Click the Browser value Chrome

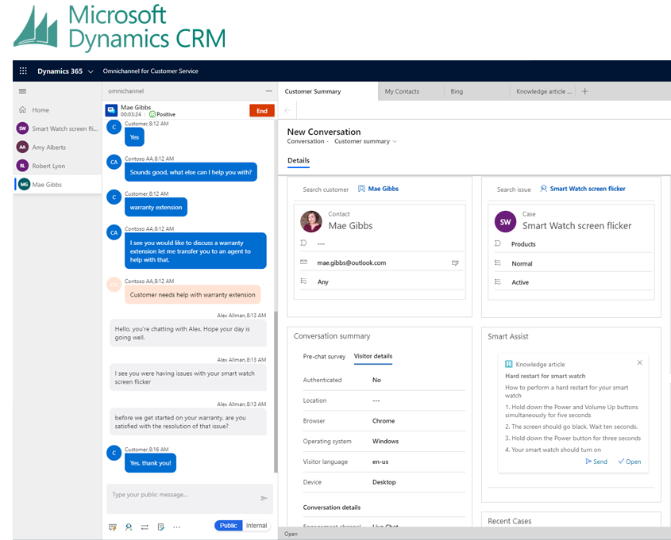[x=384, y=421]
